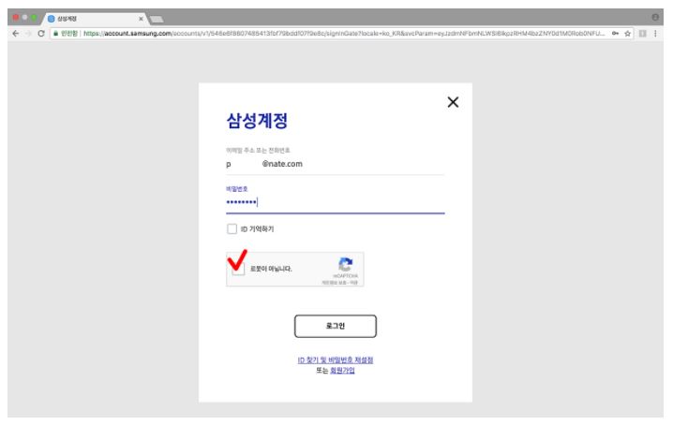
Task: Click the 삼성계정 heading text
Action: [x=257, y=121]
